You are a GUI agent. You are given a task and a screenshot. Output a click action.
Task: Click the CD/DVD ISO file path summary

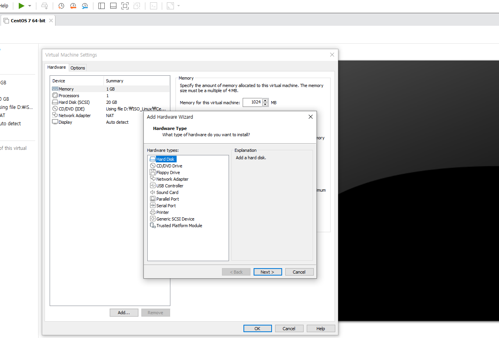[136, 109]
